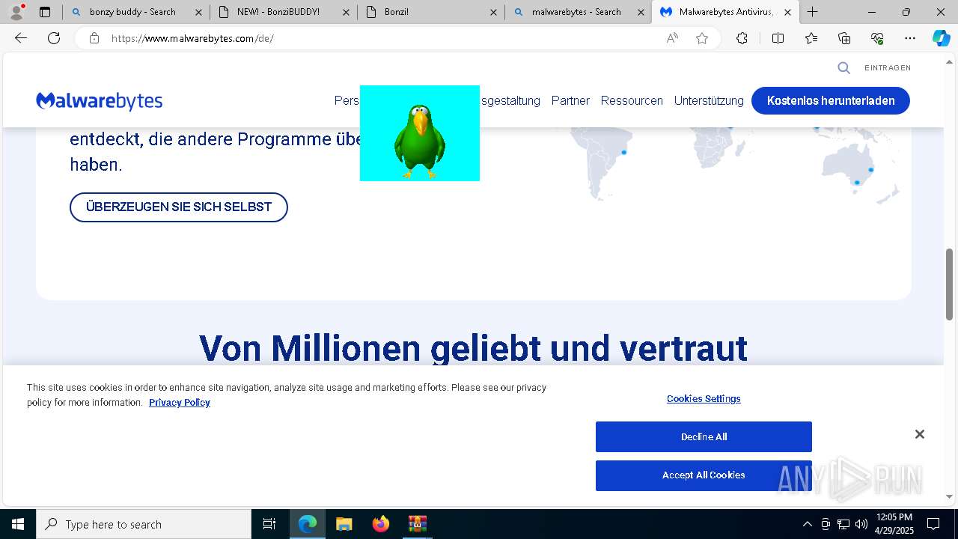Open a new tab with plus button
The width and height of the screenshot is (958, 539).
coord(813,12)
